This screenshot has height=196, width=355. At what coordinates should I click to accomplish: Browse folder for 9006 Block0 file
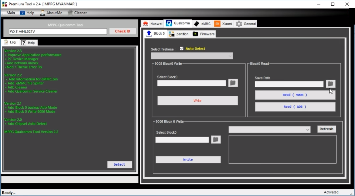click(x=216, y=140)
